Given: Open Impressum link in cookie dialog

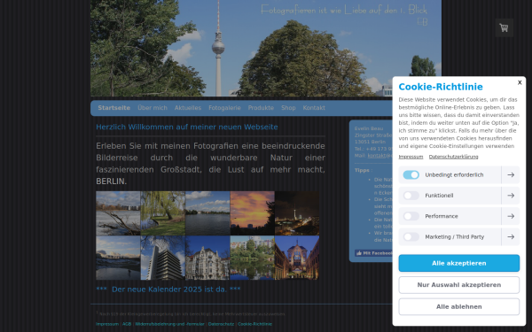Looking at the screenshot, I should (411, 157).
